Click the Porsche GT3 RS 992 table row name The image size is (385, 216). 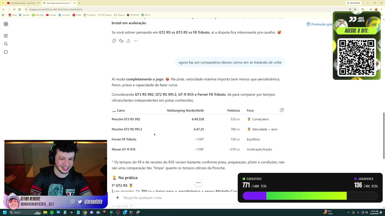click(x=126, y=119)
